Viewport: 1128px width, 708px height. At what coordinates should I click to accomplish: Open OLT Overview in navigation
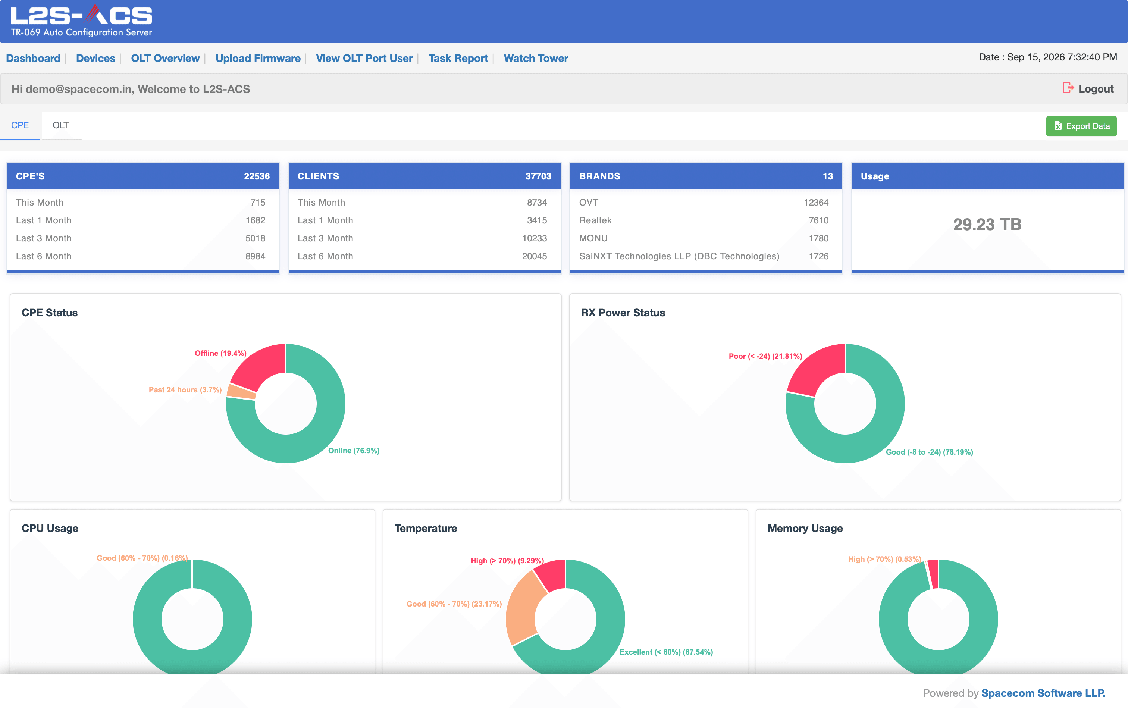(x=165, y=59)
